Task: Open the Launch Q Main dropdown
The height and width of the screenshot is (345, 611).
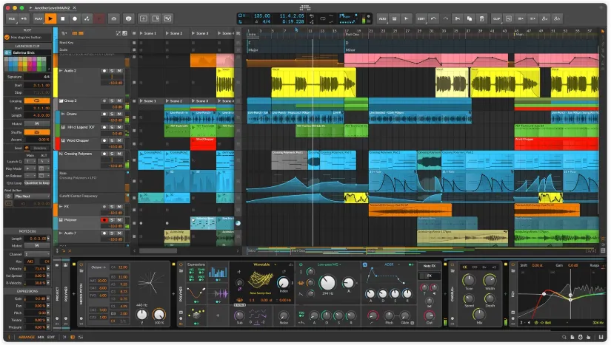Action: pos(30,161)
